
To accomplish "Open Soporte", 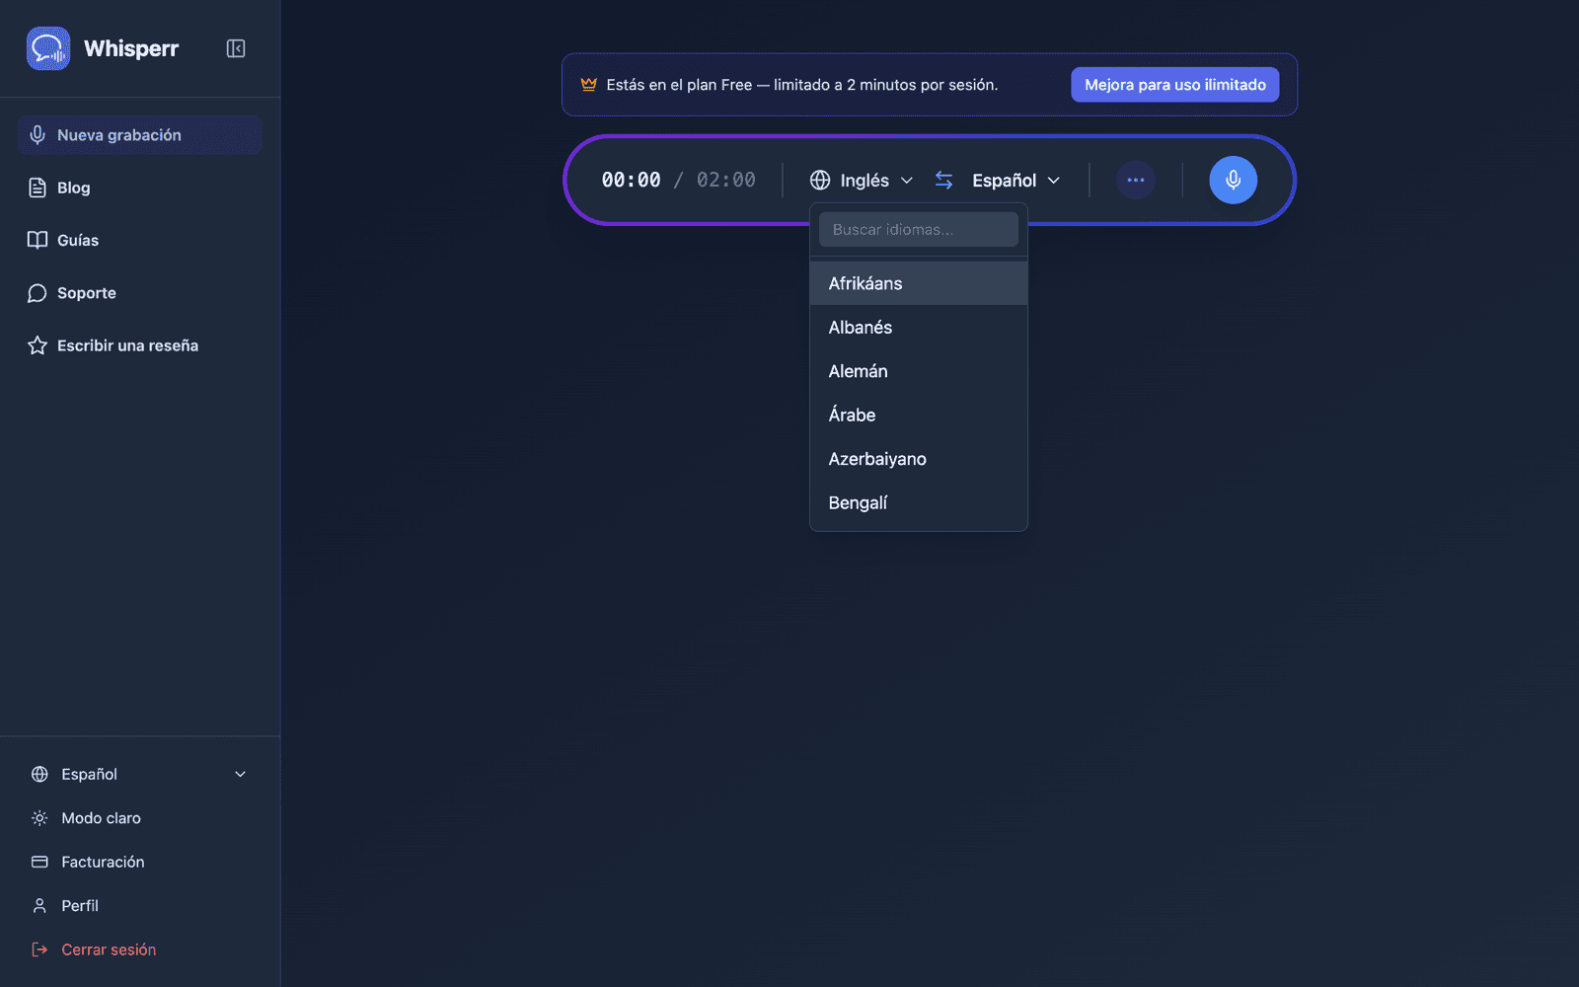I will [140, 293].
